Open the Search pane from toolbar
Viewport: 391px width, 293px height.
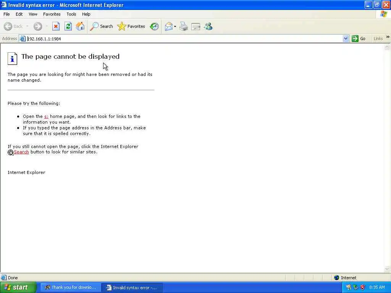pyautogui.click(x=101, y=26)
